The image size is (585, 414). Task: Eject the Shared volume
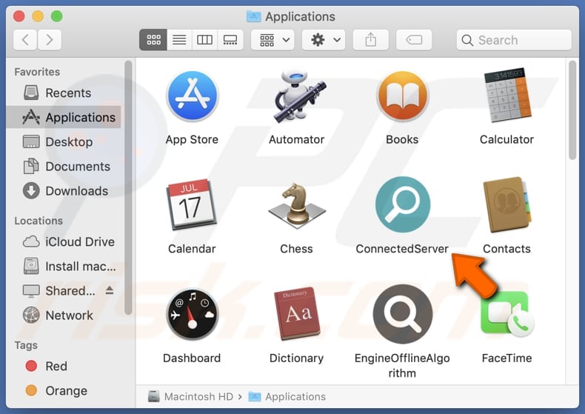click(x=110, y=290)
